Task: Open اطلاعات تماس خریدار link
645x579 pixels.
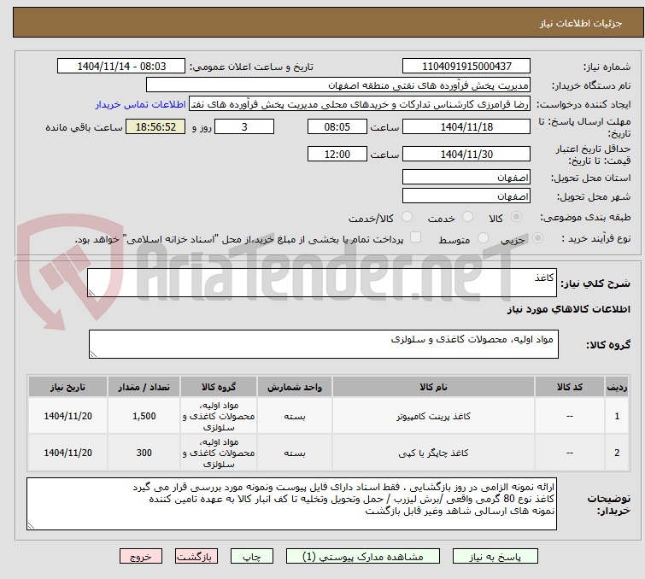Action: (141, 104)
